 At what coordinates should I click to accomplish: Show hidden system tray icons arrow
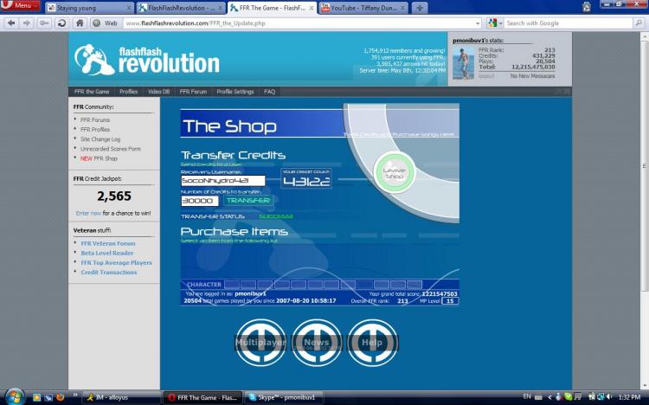point(549,397)
